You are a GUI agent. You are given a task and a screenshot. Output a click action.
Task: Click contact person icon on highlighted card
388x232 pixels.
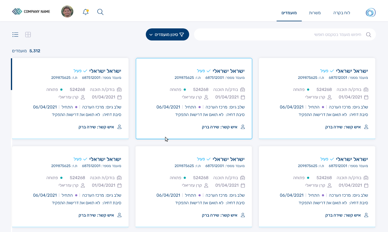pyautogui.click(x=242, y=127)
